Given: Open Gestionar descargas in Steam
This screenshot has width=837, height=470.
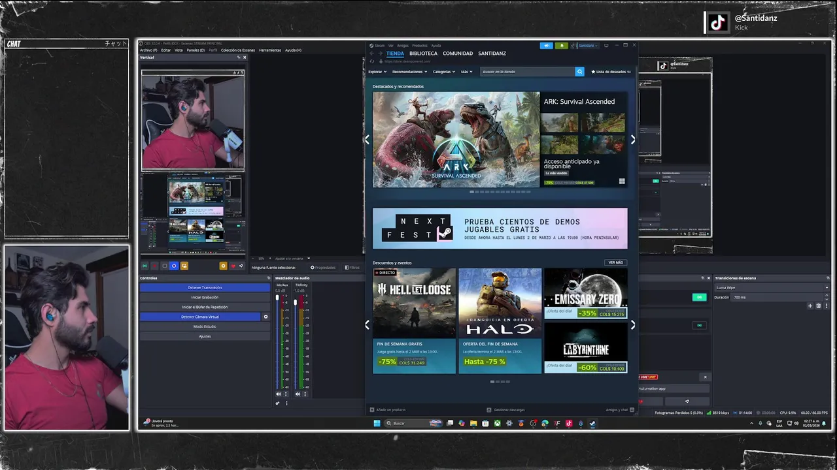Looking at the screenshot, I should (505, 410).
